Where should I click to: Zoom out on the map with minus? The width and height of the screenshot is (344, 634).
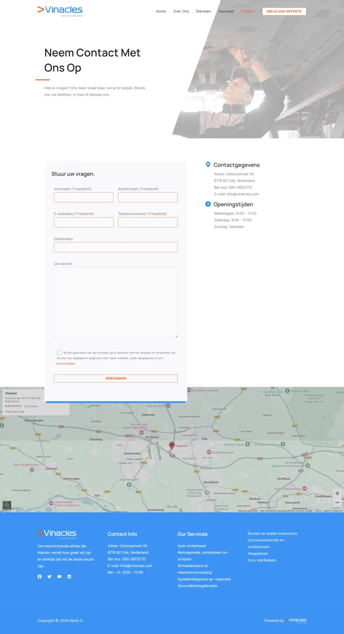click(337, 502)
